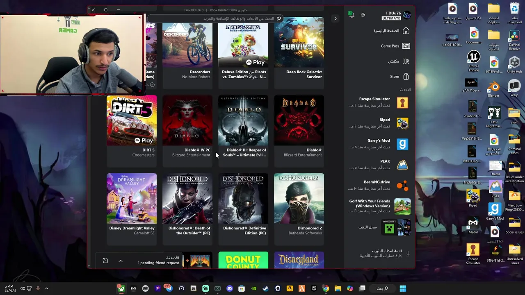The height and width of the screenshot is (295, 525).
Task: Open Rockstar Games Launcher on taskbar
Action: (x=290, y=289)
